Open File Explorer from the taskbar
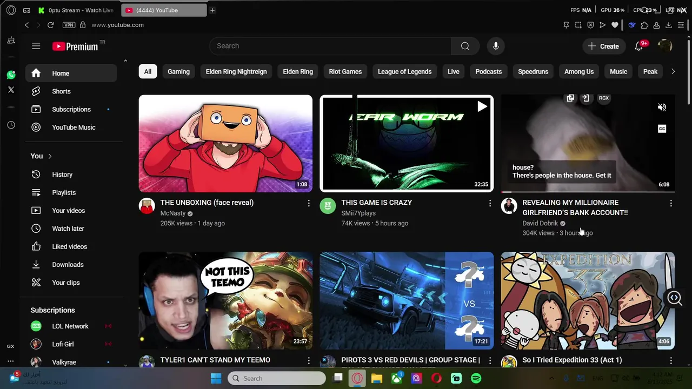Viewport: 692px width, 389px height. [377, 379]
